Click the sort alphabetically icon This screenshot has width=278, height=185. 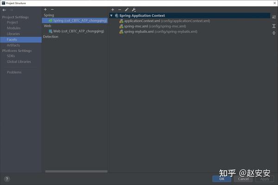pyautogui.click(x=274, y=17)
